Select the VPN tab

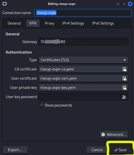pyautogui.click(x=33, y=23)
